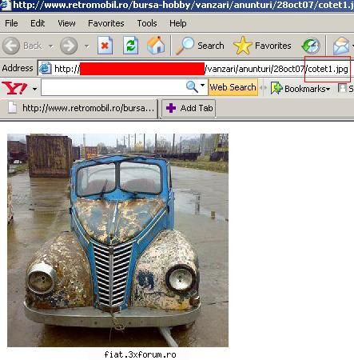
Task: Open the Bookmarks toolbar dropdown
Action: [300, 88]
